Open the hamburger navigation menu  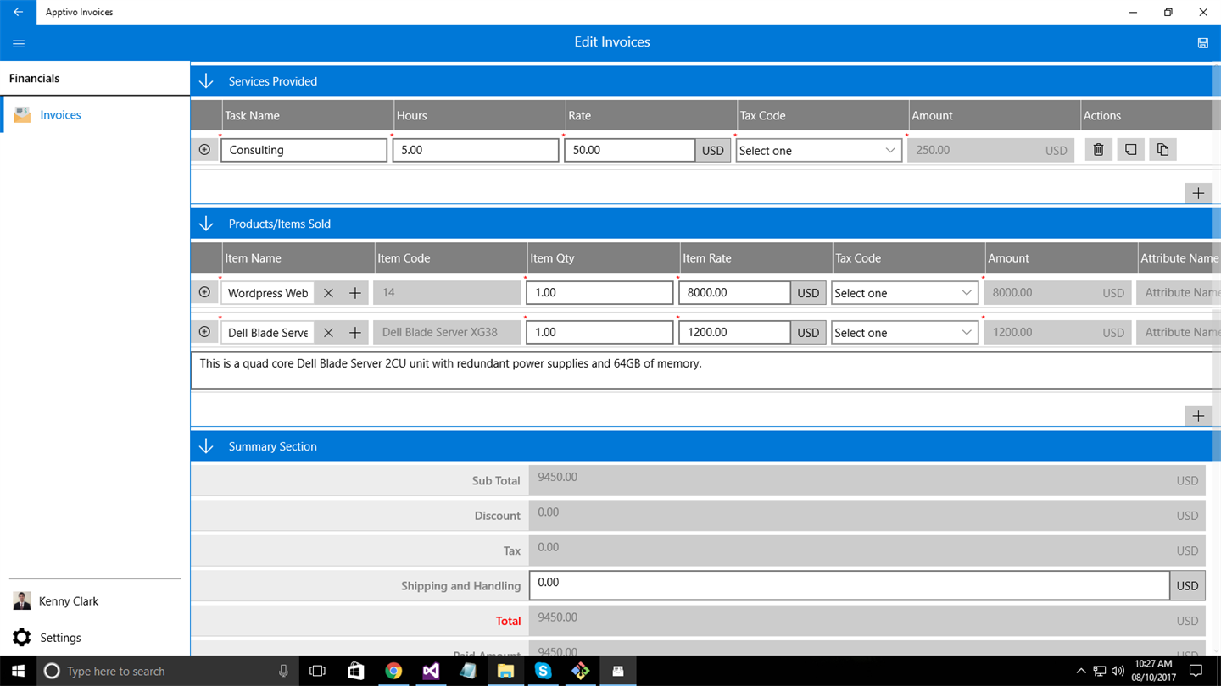click(x=19, y=43)
